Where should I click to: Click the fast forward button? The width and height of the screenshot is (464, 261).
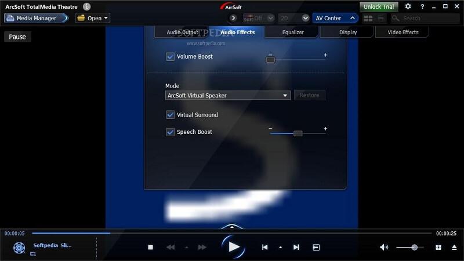click(202, 247)
